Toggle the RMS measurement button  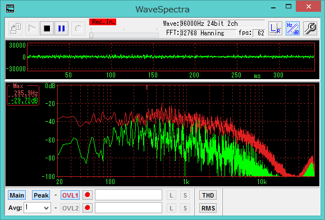(208, 208)
